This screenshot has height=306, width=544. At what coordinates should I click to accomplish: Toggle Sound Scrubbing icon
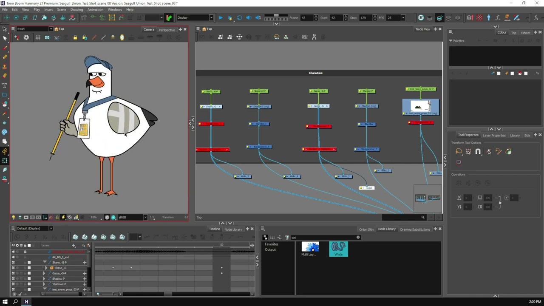258,18
